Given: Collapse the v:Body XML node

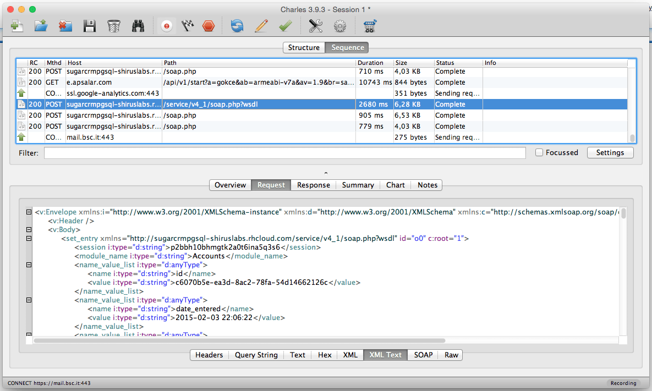Looking at the screenshot, I should [x=29, y=229].
